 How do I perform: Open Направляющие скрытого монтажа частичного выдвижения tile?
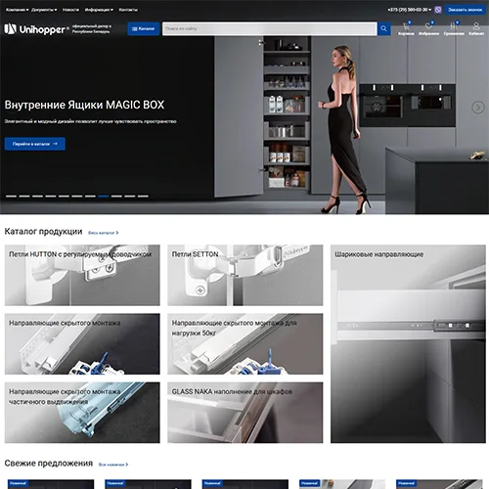pos(82,413)
